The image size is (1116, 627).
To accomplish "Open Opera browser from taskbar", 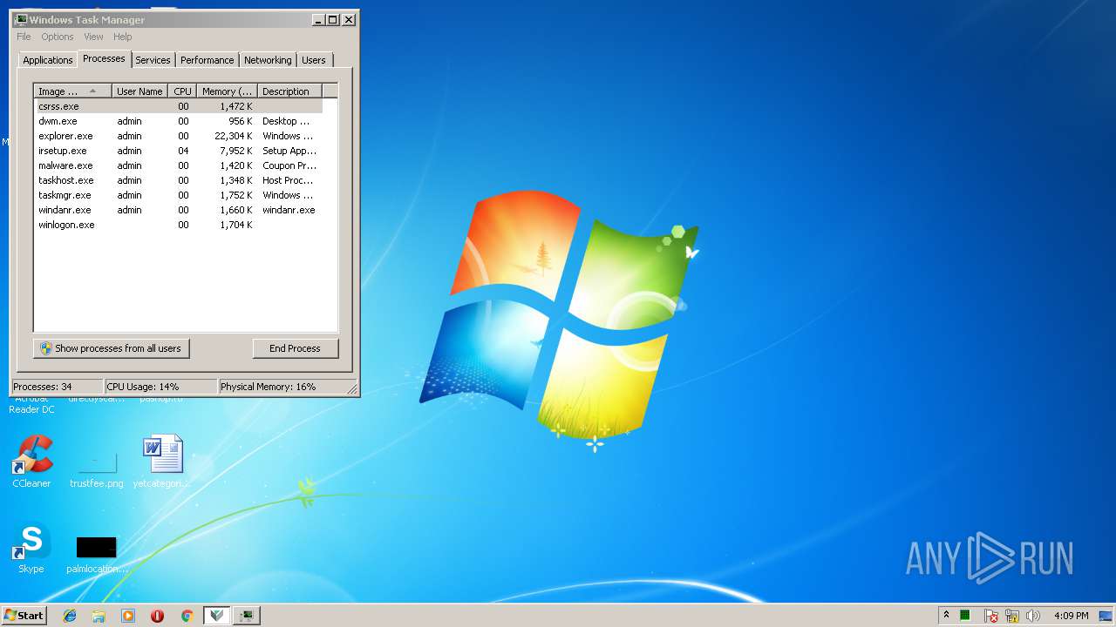I will coord(157,616).
